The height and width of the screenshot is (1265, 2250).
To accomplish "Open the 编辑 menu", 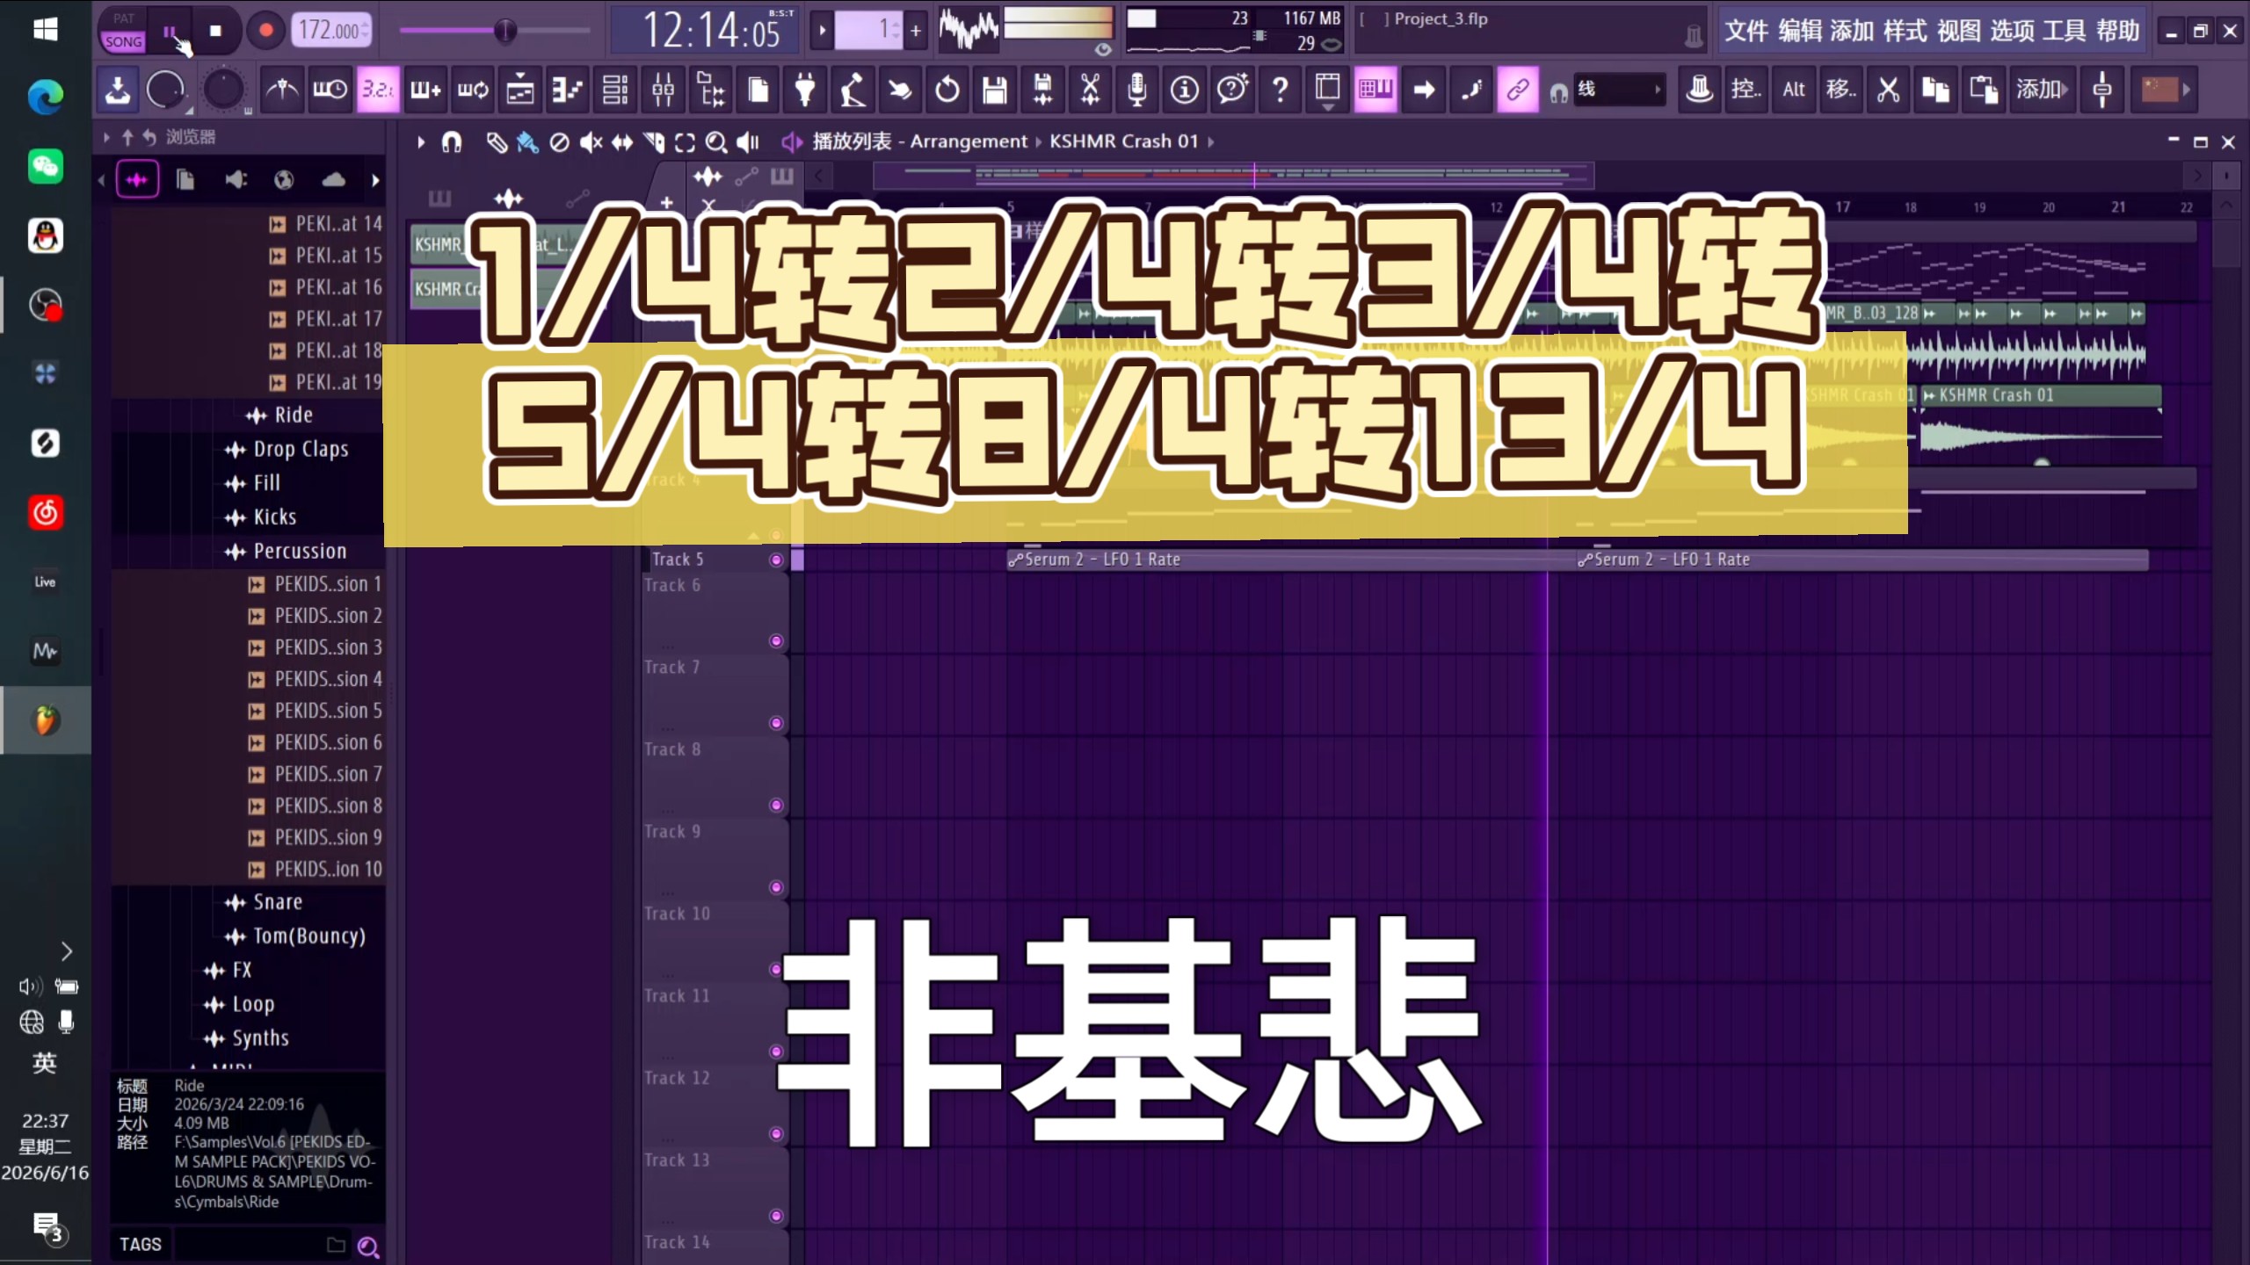I will (1800, 31).
